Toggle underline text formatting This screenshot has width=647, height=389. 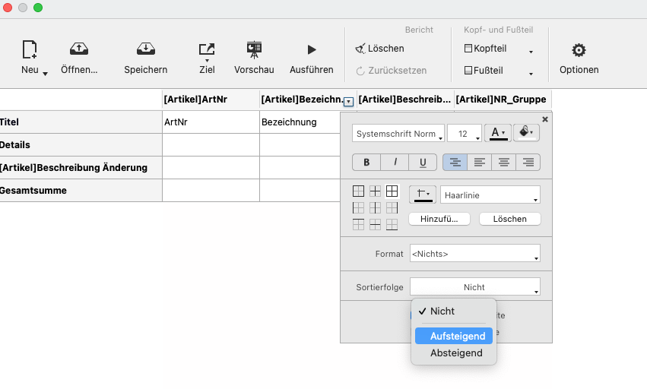[423, 162]
